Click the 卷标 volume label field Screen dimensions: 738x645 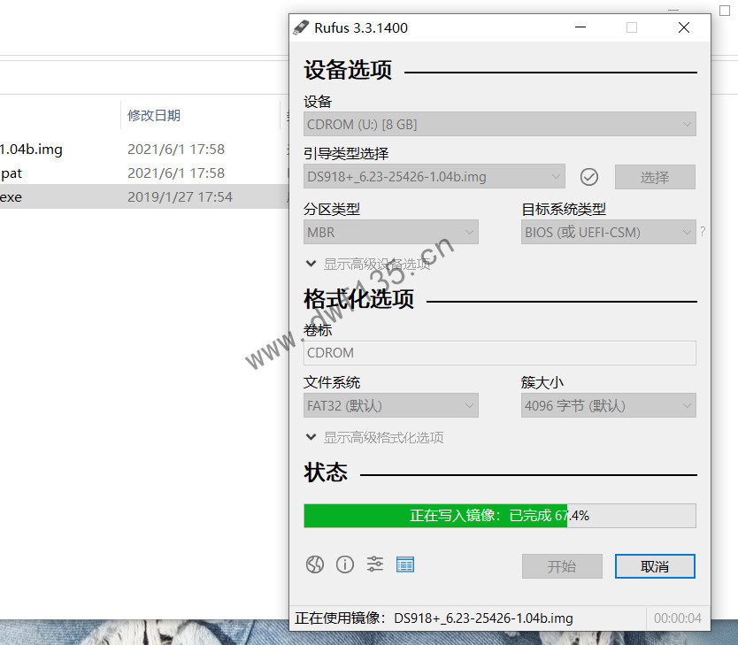pos(500,353)
